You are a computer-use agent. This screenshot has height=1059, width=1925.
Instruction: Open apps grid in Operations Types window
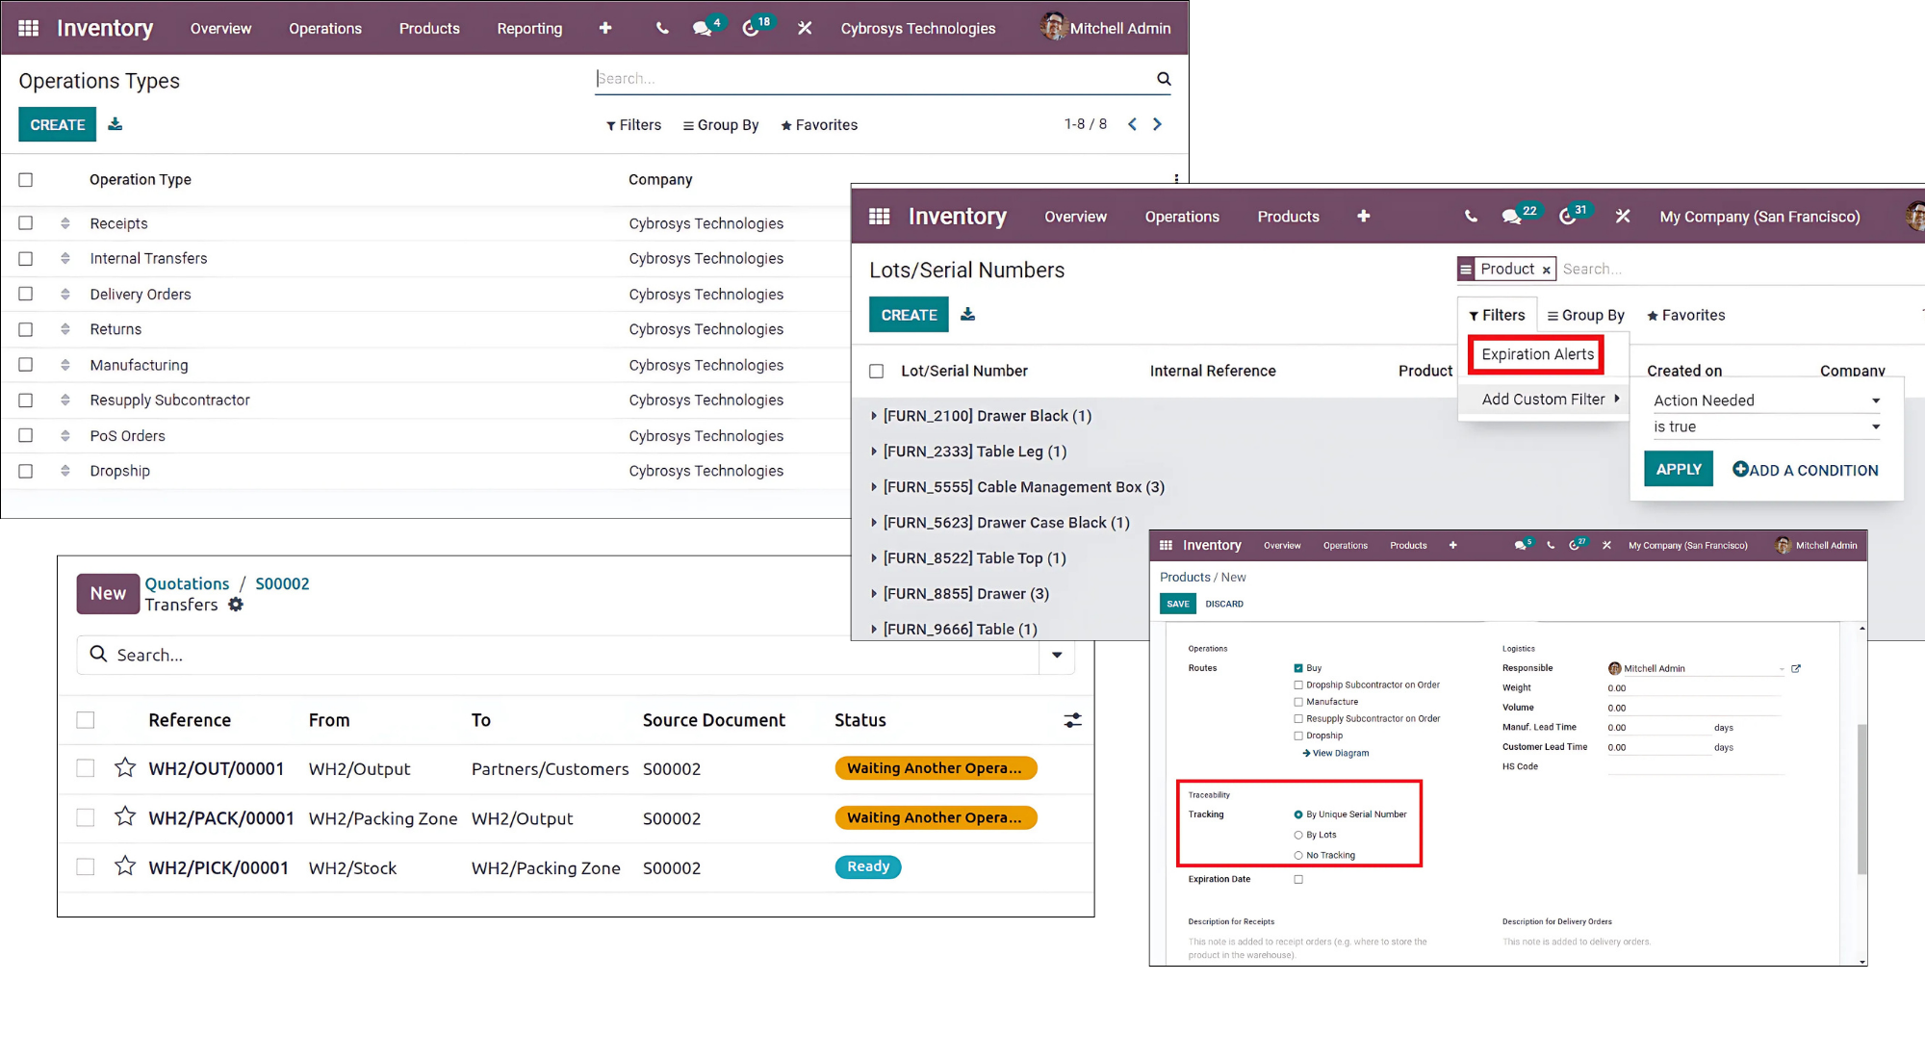(29, 28)
